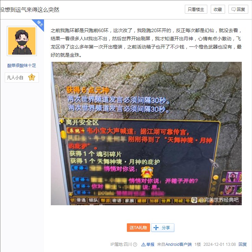
Task: Click the speech bubble icon in 回复 button
Action: point(233,10)
